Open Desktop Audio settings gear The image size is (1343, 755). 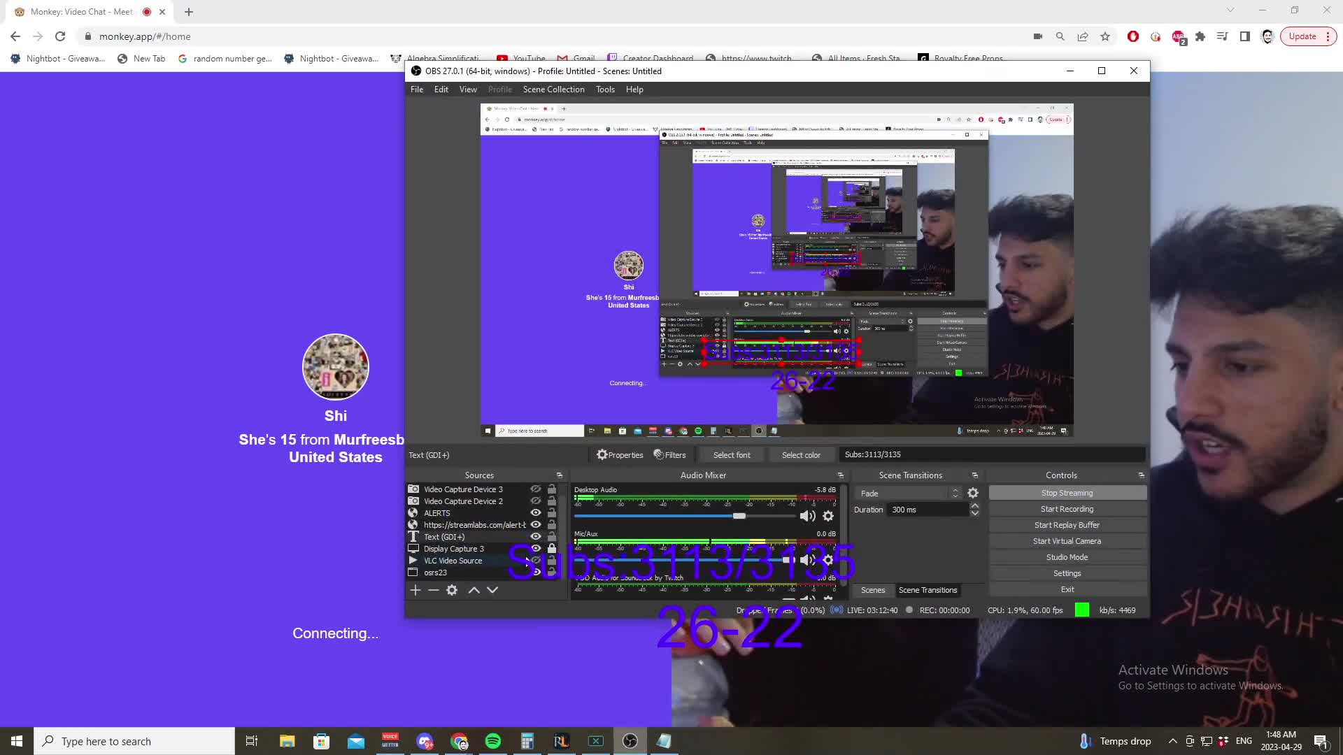click(x=828, y=516)
